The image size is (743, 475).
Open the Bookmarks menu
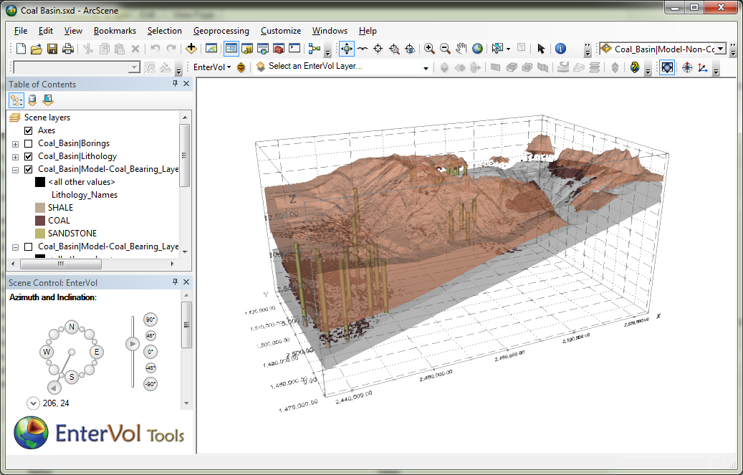[x=115, y=31]
